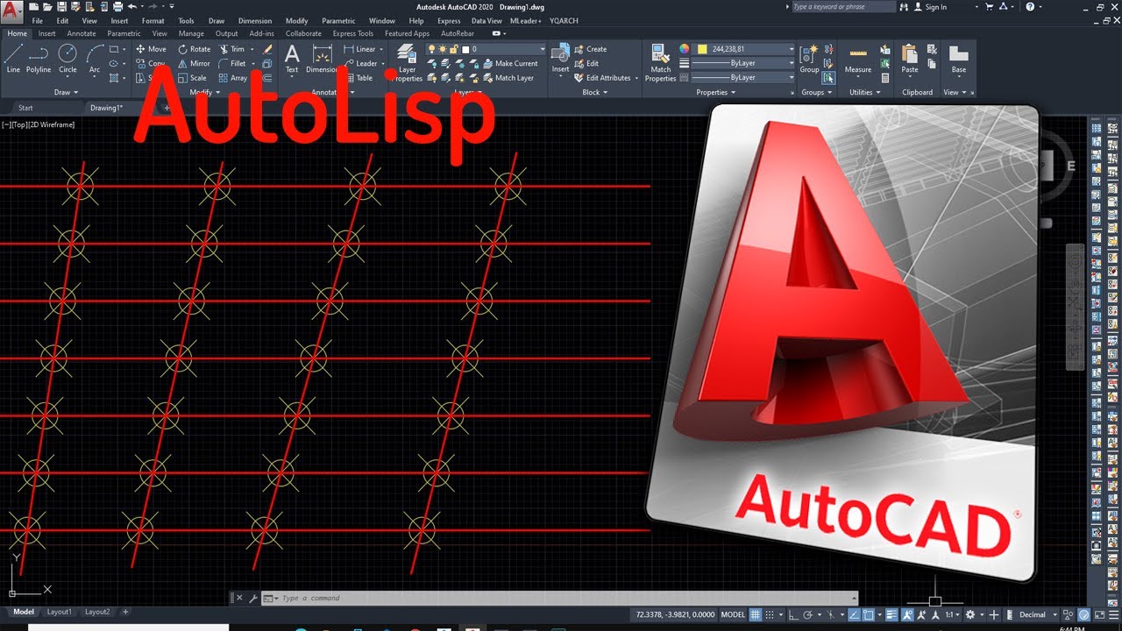
Task: Open the Layer Properties manager
Action: pyautogui.click(x=407, y=62)
